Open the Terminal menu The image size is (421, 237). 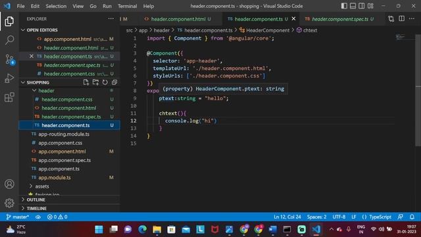point(127,6)
